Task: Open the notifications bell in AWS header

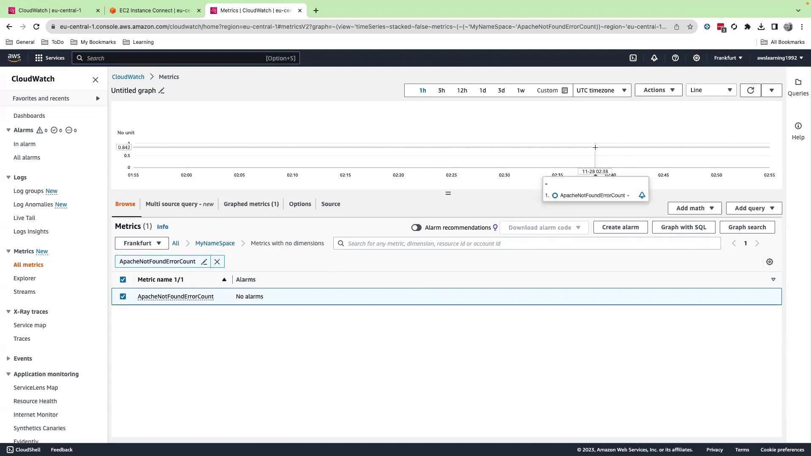Action: click(x=654, y=58)
